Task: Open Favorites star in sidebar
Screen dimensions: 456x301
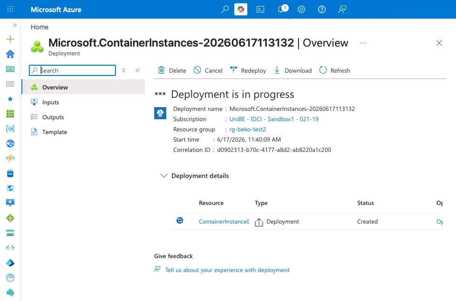Action: pyautogui.click(x=10, y=99)
